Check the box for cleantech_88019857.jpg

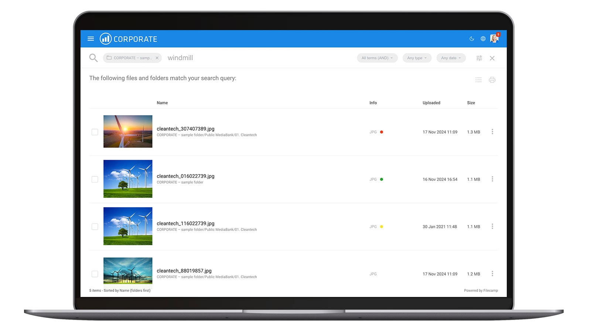pos(95,274)
